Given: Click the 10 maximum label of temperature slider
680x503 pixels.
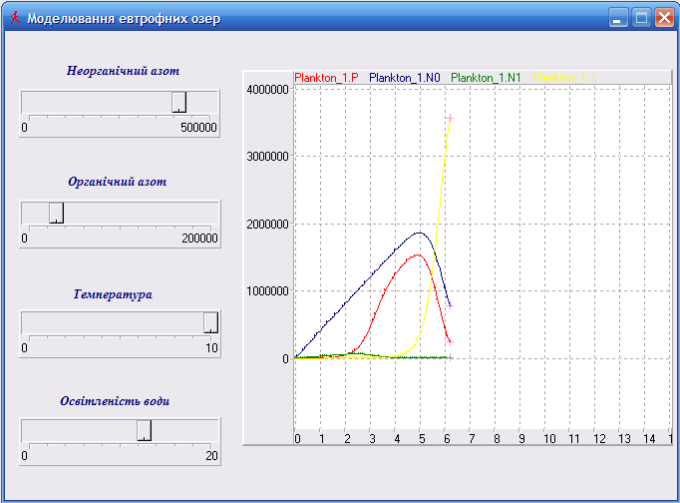Looking at the screenshot, I should 211,348.
